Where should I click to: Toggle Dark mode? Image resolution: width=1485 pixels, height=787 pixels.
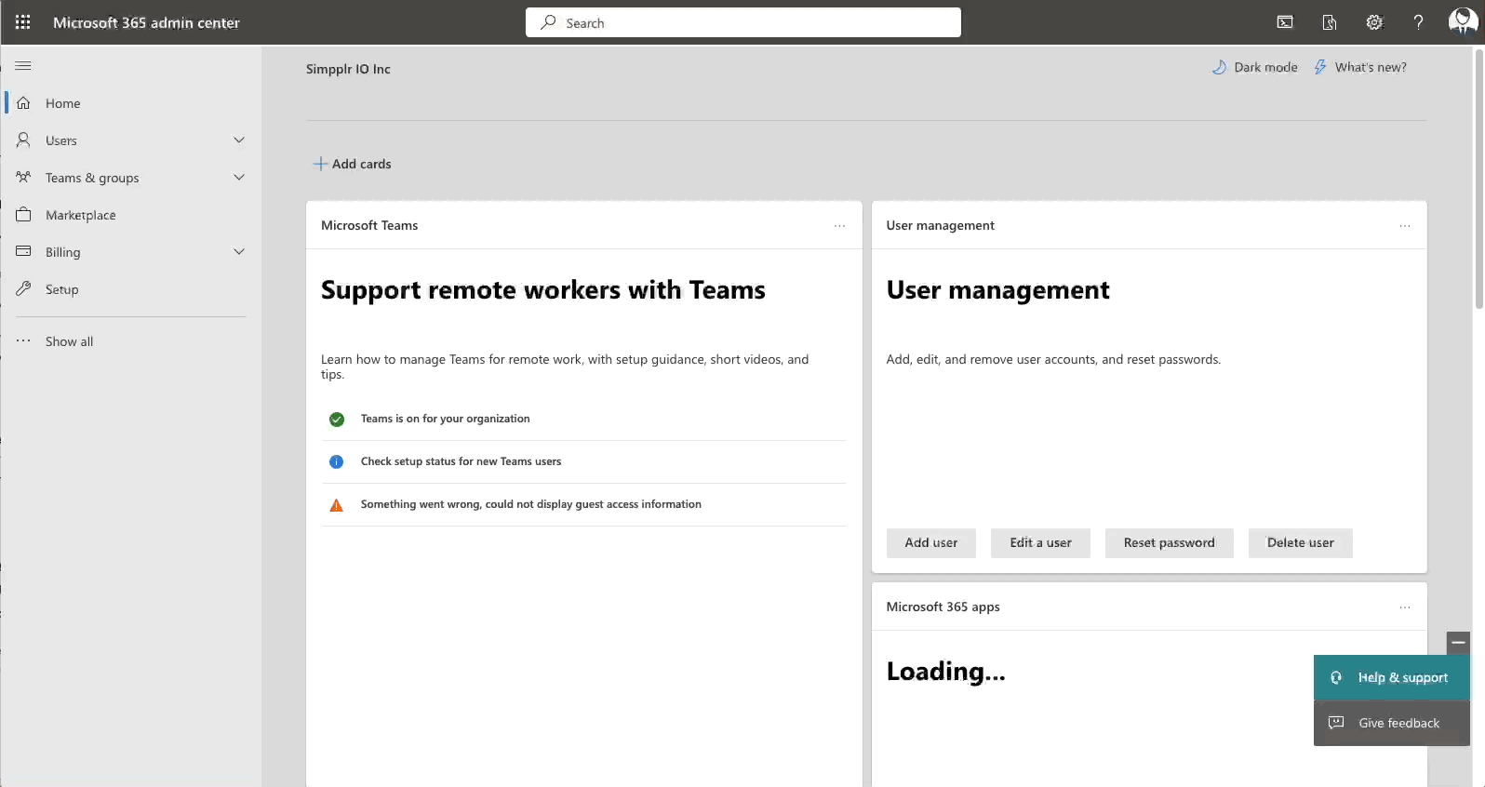tap(1254, 67)
